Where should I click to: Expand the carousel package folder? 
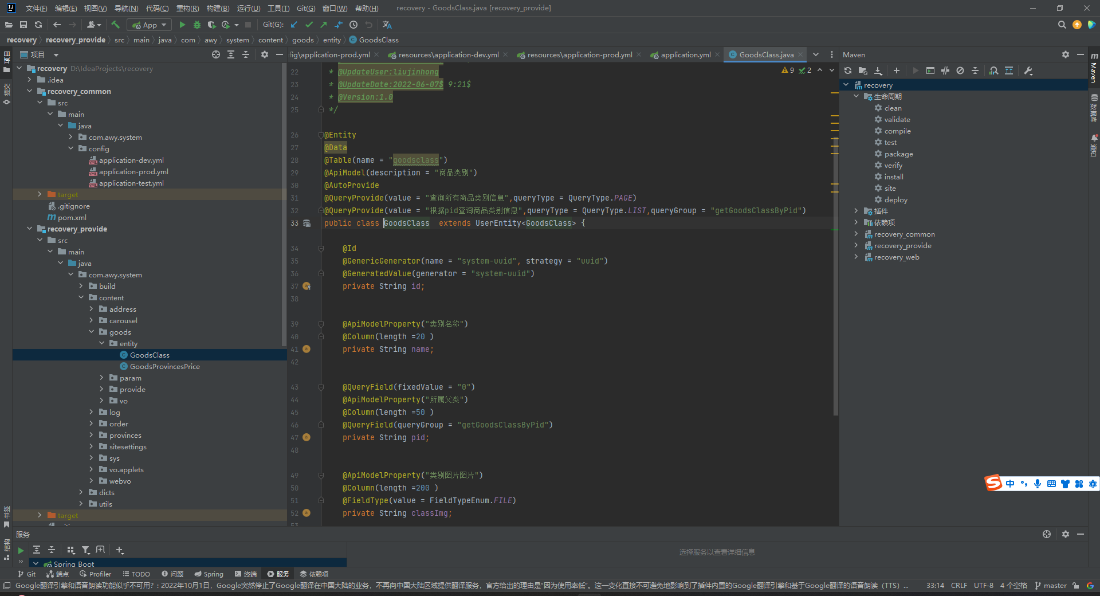pos(91,320)
